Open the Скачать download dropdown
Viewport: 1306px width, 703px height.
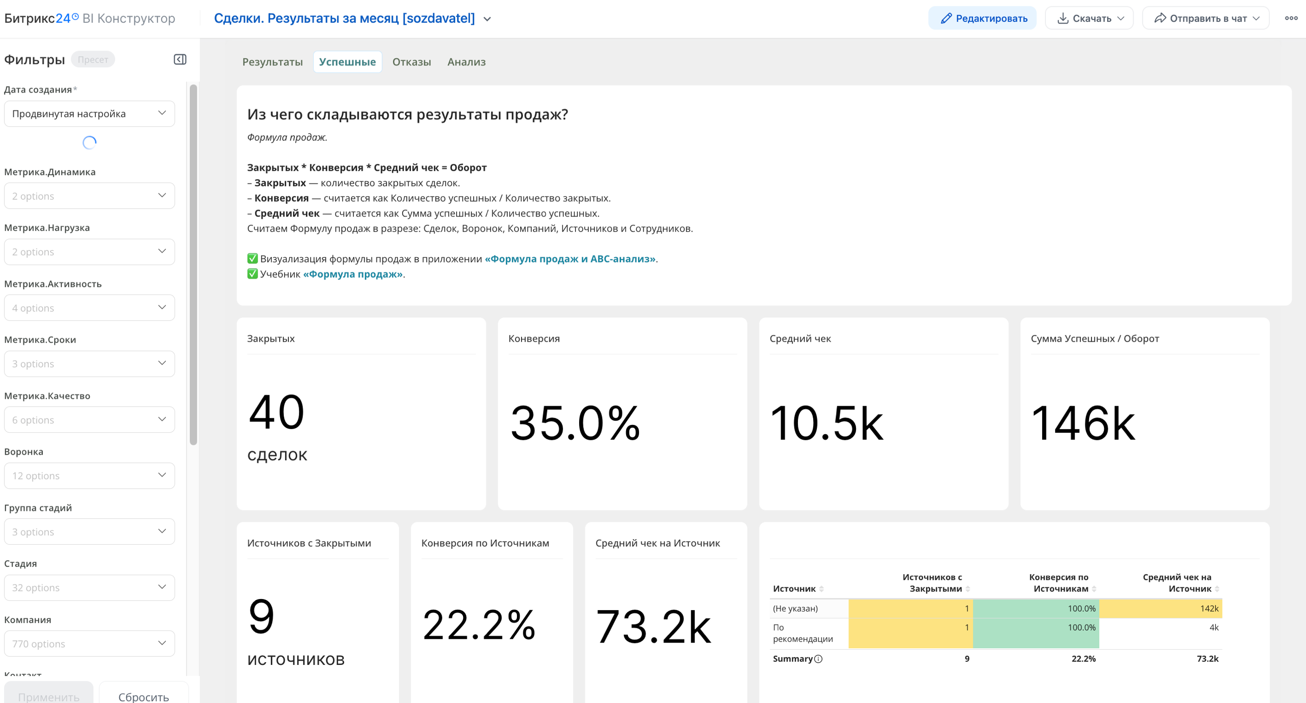pyautogui.click(x=1089, y=18)
